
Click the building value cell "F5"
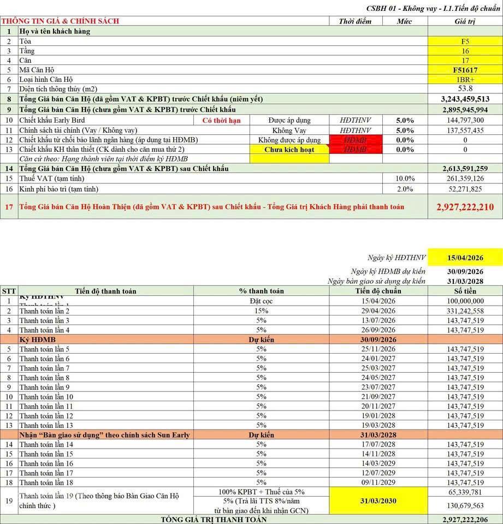coord(465,41)
